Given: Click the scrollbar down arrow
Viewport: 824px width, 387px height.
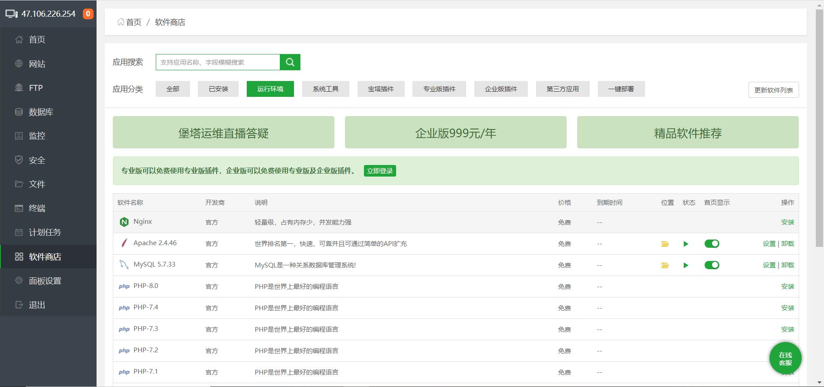Looking at the screenshot, I should (819, 382).
